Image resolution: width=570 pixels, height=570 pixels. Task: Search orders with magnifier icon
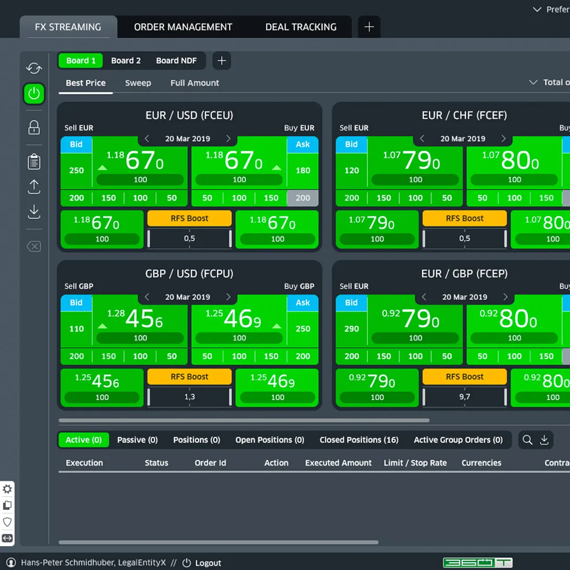[x=527, y=440]
